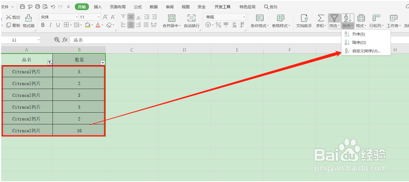Open font size dropdown 11

pos(99,17)
